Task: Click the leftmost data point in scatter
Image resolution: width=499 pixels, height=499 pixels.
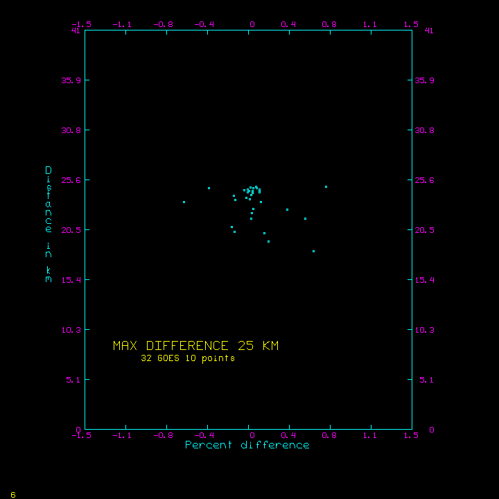Action: [184, 202]
